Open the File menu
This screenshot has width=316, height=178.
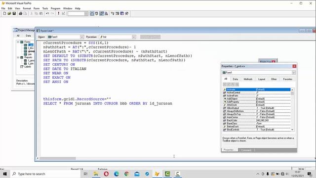3,8
